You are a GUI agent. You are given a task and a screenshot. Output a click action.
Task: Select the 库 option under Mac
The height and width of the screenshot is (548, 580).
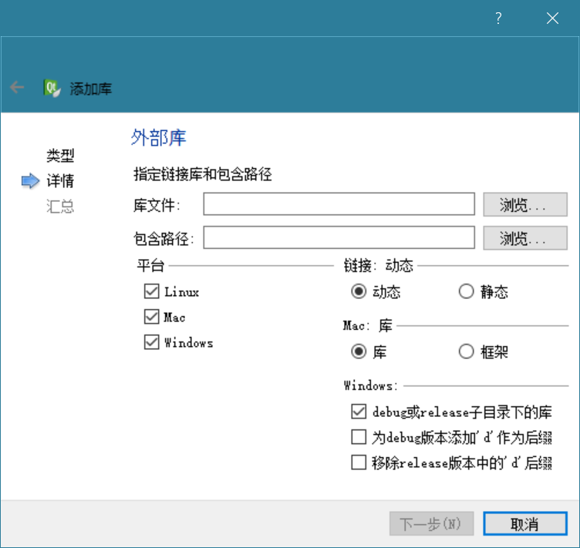click(x=358, y=352)
